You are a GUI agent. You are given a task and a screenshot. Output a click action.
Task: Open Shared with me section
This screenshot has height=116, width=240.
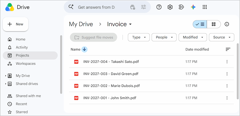pyautogui.click(x=30, y=96)
